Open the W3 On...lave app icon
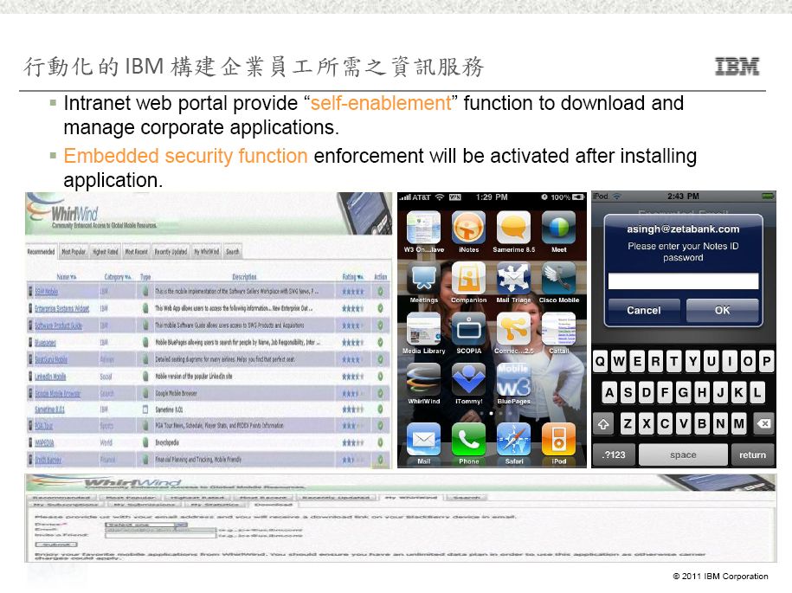 [x=423, y=228]
